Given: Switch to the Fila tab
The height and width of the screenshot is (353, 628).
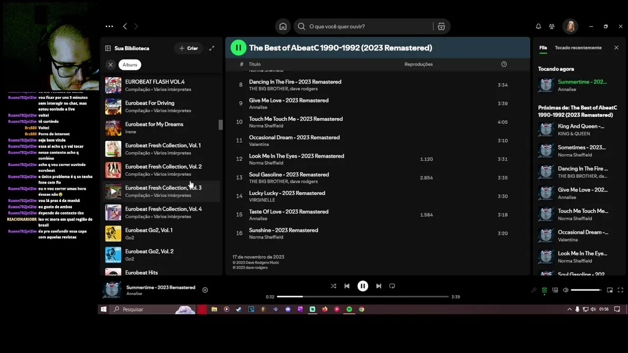Looking at the screenshot, I should [x=543, y=48].
